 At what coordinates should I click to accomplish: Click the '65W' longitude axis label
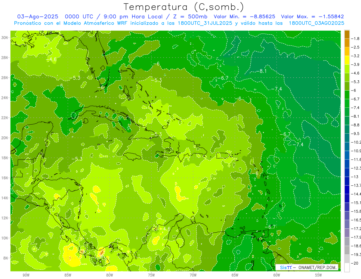pyautogui.click(x=235, y=275)
